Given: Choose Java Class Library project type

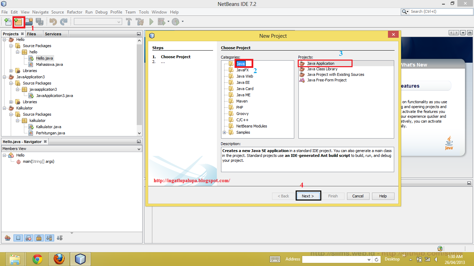Looking at the screenshot, I should pos(322,69).
